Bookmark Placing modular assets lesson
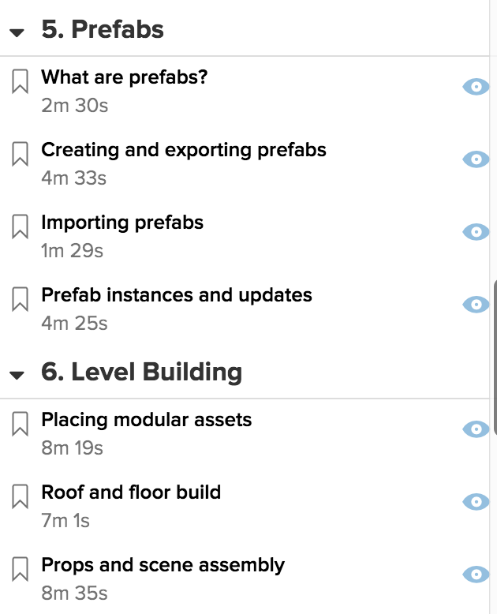This screenshot has width=497, height=614. tap(20, 424)
